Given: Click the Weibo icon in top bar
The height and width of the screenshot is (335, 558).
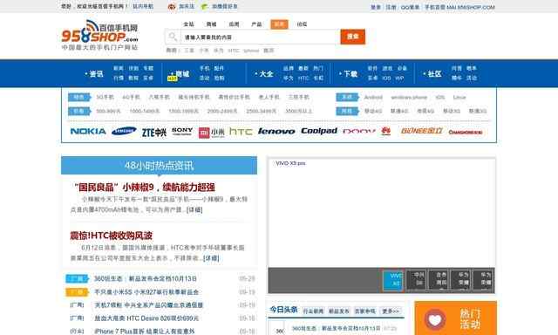Looking at the screenshot, I should click(172, 6).
